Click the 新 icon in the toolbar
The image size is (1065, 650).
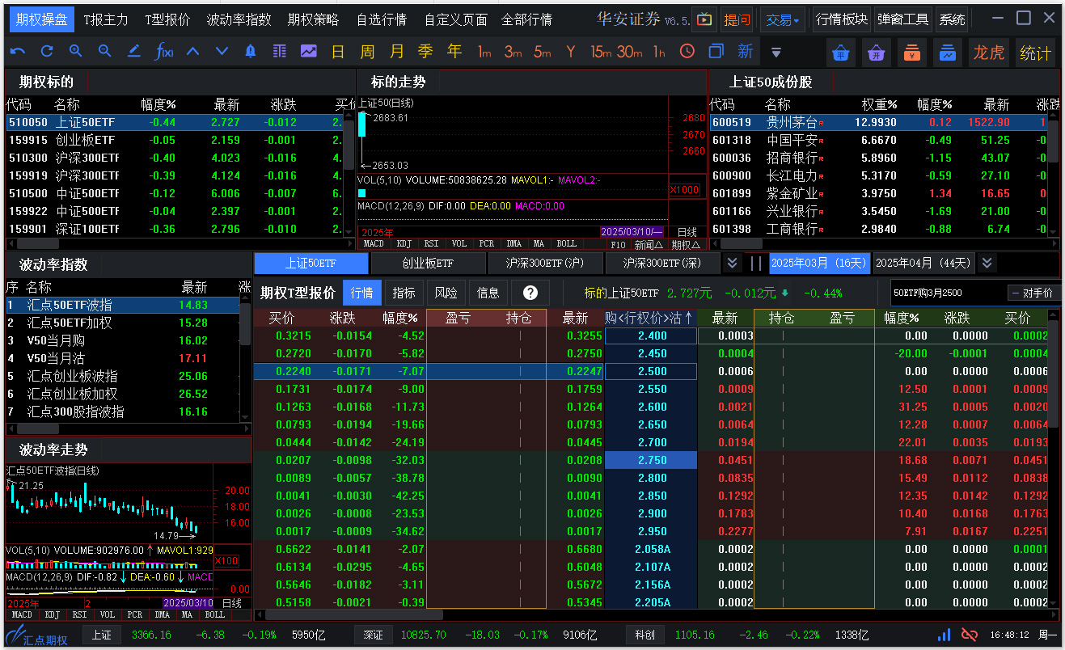pos(746,52)
